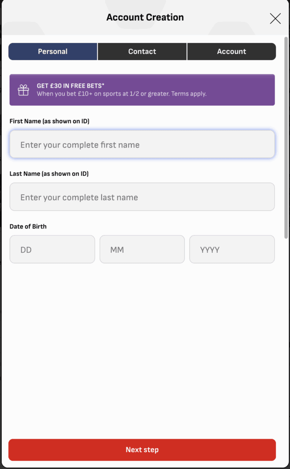Go to the Account tab
The height and width of the screenshot is (469, 290).
coord(231,51)
